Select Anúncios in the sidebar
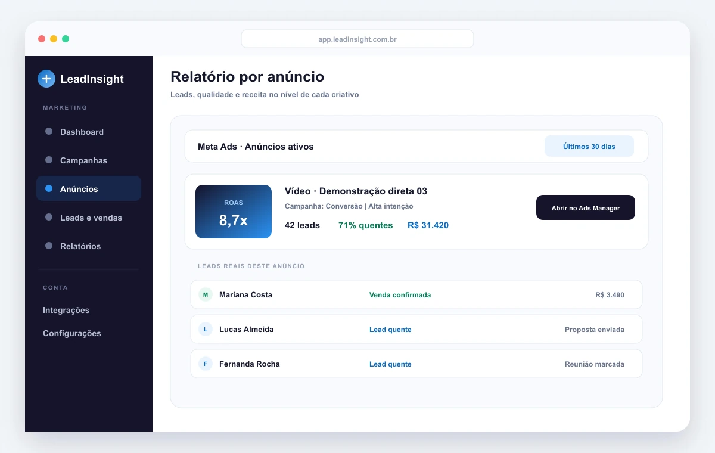Screen dimensions: 715x453 (x=89, y=188)
